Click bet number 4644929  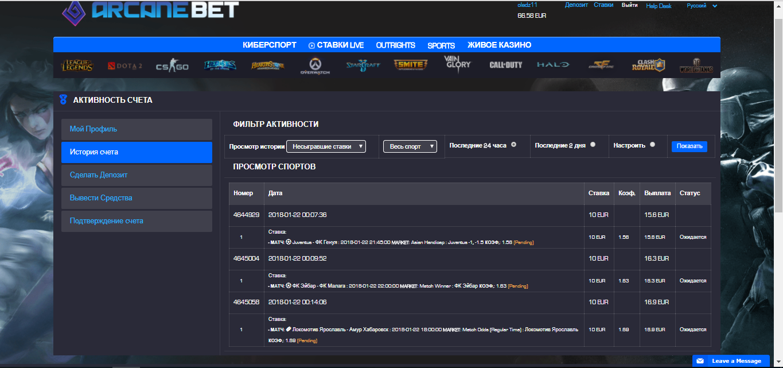click(x=247, y=215)
